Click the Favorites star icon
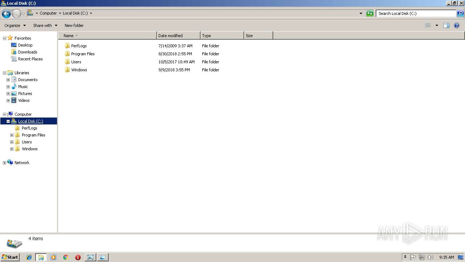465x262 pixels. [10, 38]
